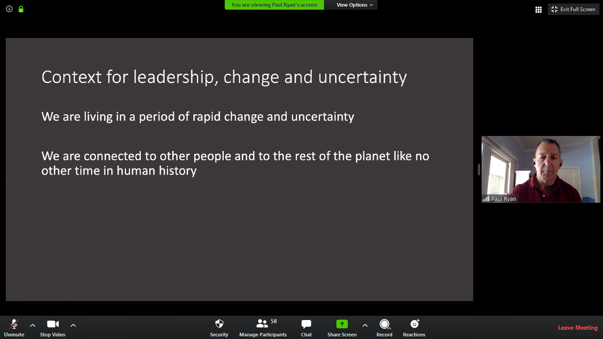This screenshot has width=603, height=339.
Task: Click the slide title 'Context for leadership, change and uncertainty'
Action: 224,77
